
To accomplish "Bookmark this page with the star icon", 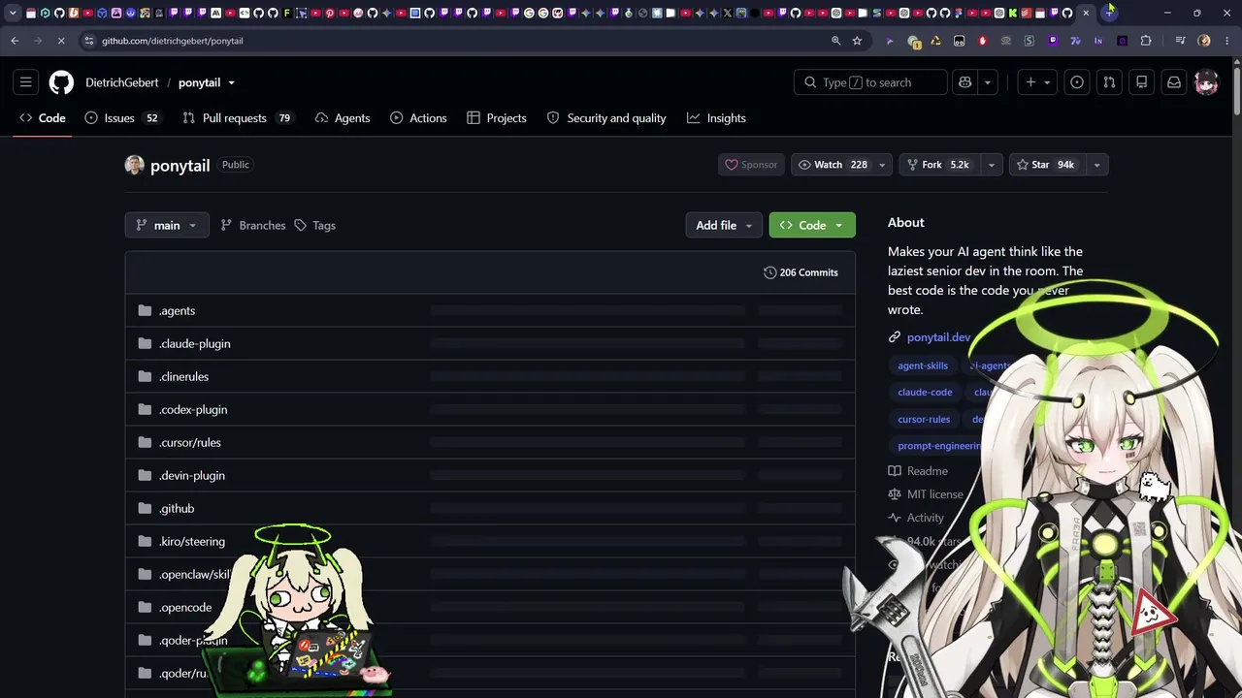I will [857, 41].
